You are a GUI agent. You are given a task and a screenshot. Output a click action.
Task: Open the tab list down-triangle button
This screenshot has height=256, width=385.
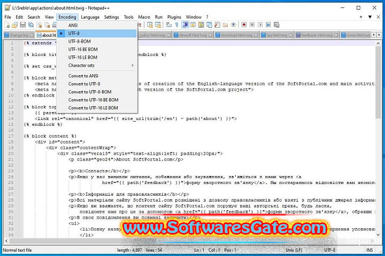(370, 17)
